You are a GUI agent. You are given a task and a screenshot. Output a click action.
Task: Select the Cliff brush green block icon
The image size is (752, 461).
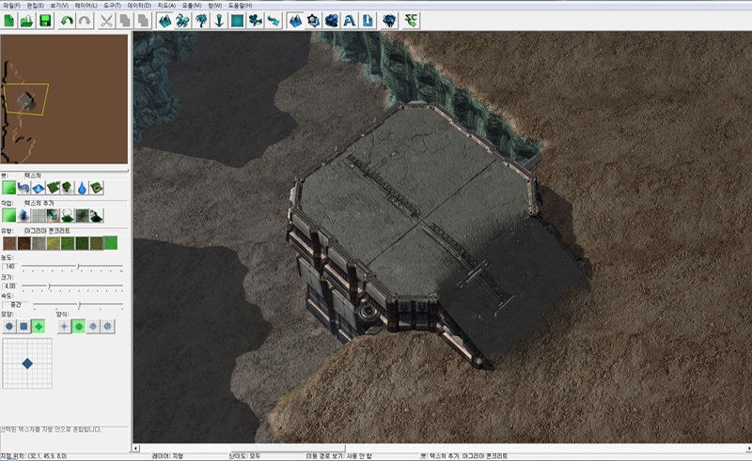pos(53,188)
